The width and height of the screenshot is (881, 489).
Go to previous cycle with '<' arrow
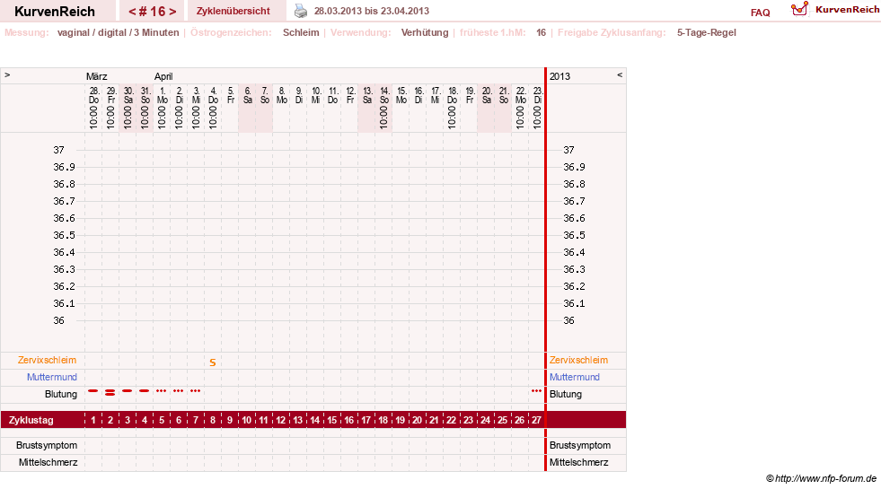pyautogui.click(x=133, y=12)
